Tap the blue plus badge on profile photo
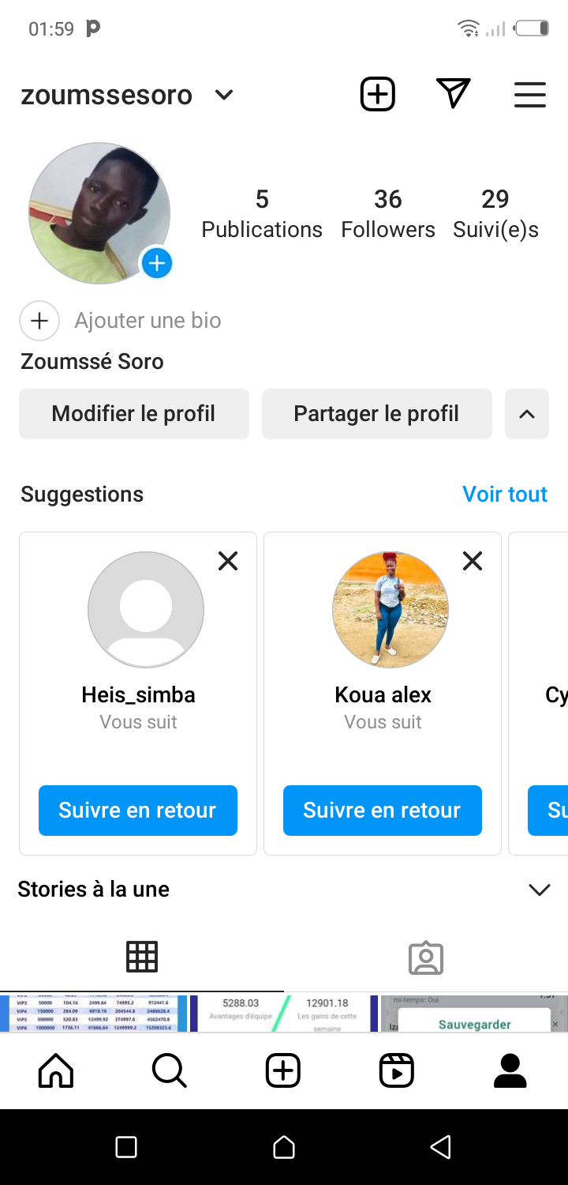This screenshot has height=1185, width=568. coord(157,263)
